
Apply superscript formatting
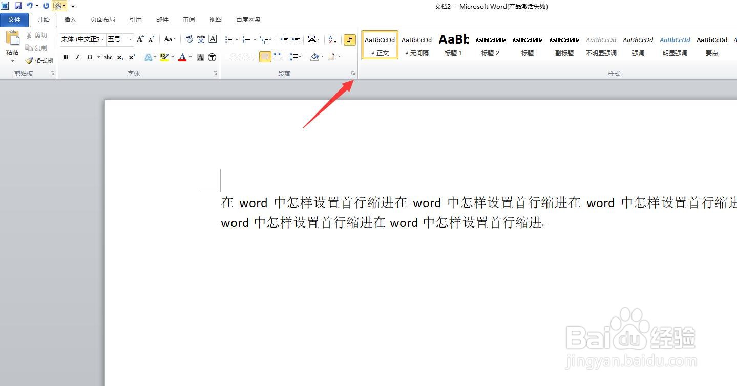click(x=131, y=57)
